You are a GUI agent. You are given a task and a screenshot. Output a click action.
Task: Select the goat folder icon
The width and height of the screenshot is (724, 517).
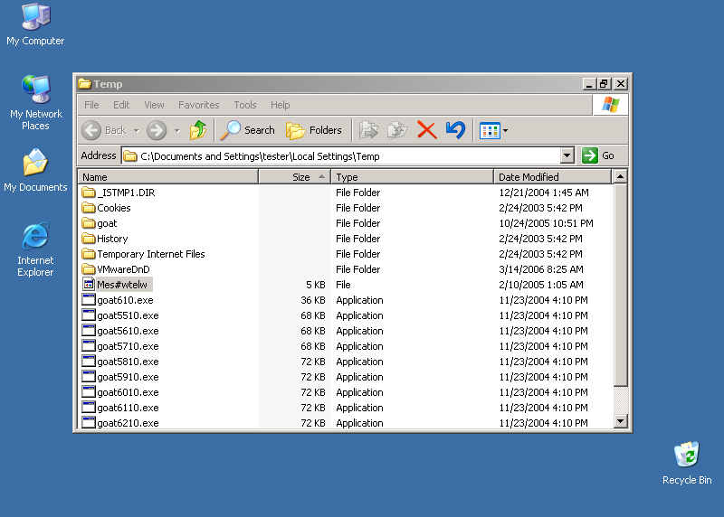click(88, 222)
